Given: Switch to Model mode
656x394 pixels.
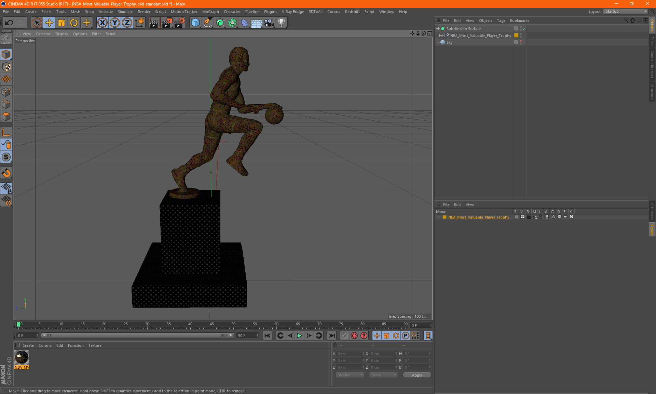Looking at the screenshot, I should click(x=6, y=54).
